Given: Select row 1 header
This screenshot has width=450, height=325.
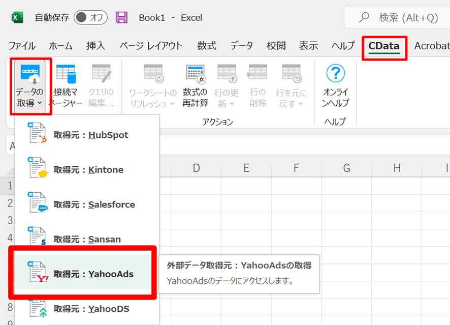Looking at the screenshot, I should click(x=9, y=186).
